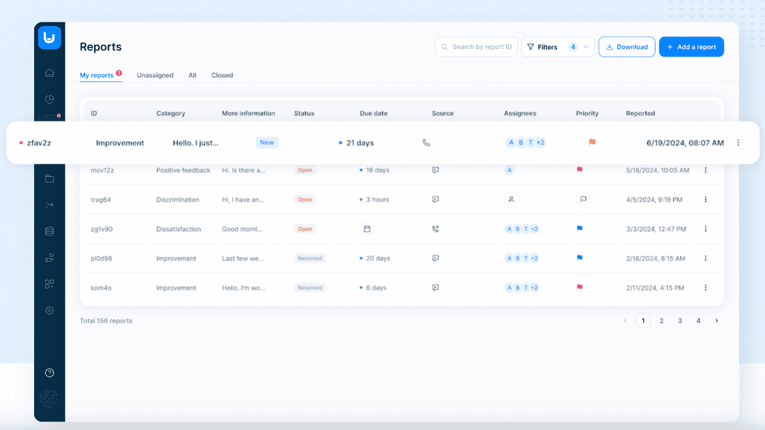Image resolution: width=765 pixels, height=430 pixels.
Task: Click the Search by report ID field
Action: pos(476,47)
